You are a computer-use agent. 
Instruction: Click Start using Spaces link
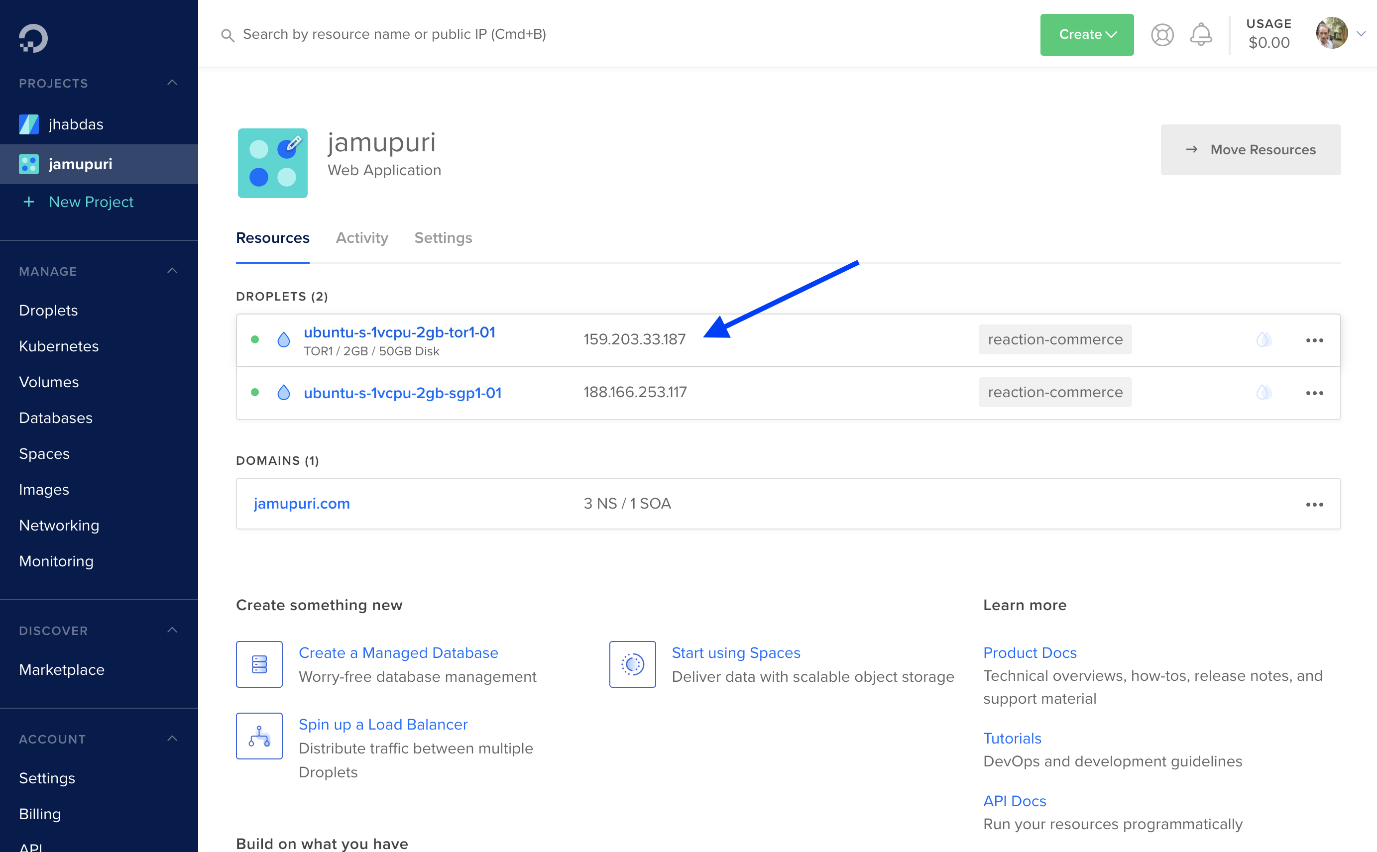click(x=736, y=653)
